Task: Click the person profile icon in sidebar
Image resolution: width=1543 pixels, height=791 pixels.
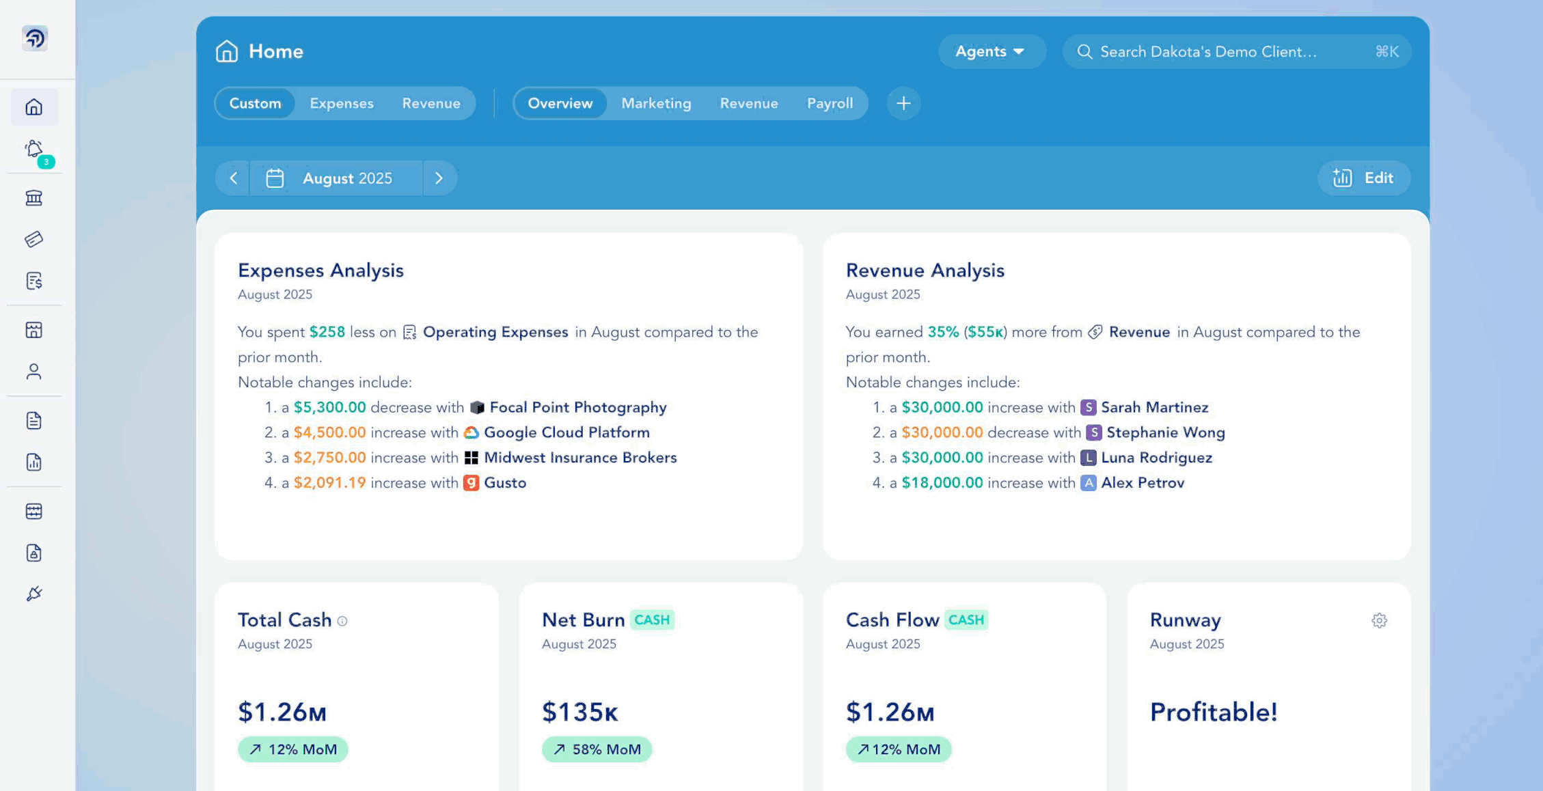Action: pos(34,372)
